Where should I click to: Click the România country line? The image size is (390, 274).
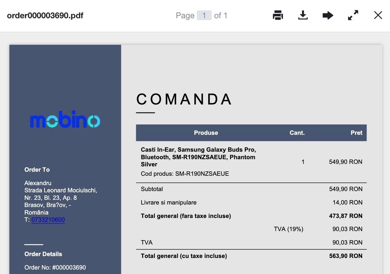[36, 213]
